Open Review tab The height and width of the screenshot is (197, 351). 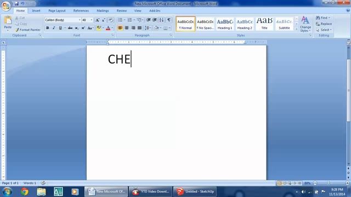(122, 11)
